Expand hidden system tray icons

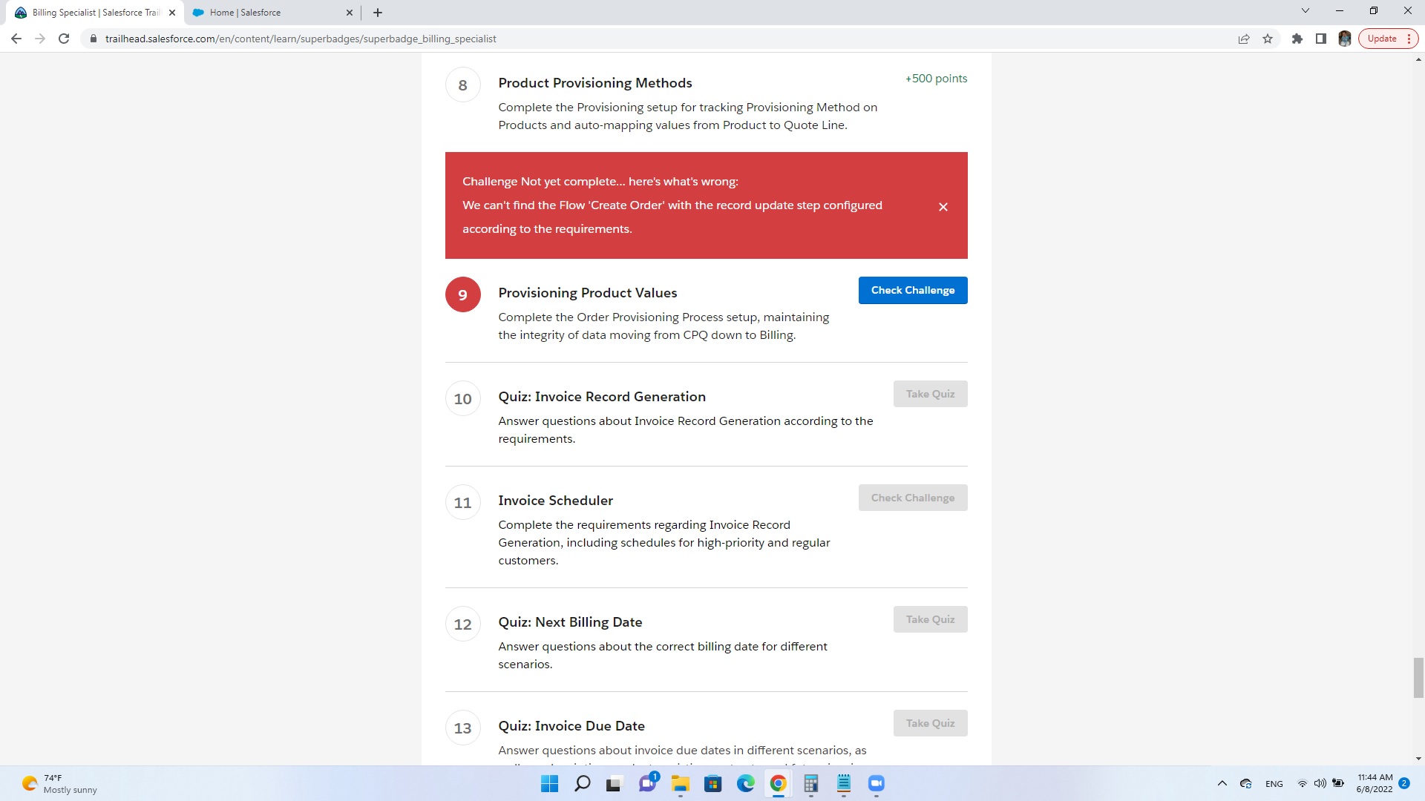tap(1222, 783)
